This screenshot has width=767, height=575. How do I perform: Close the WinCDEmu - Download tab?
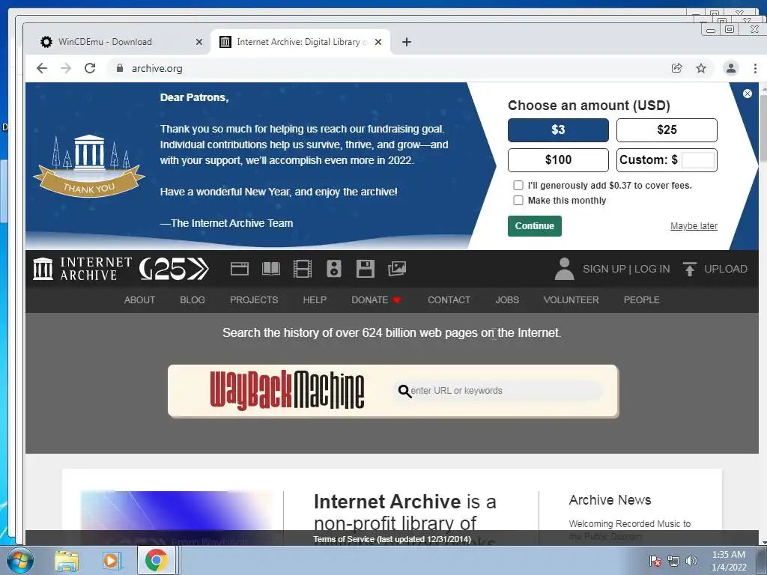199,42
